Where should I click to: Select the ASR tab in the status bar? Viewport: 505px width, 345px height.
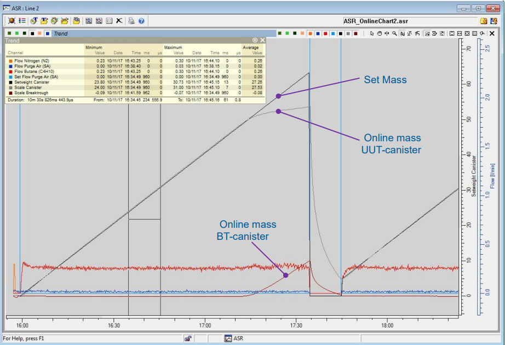[x=234, y=338]
